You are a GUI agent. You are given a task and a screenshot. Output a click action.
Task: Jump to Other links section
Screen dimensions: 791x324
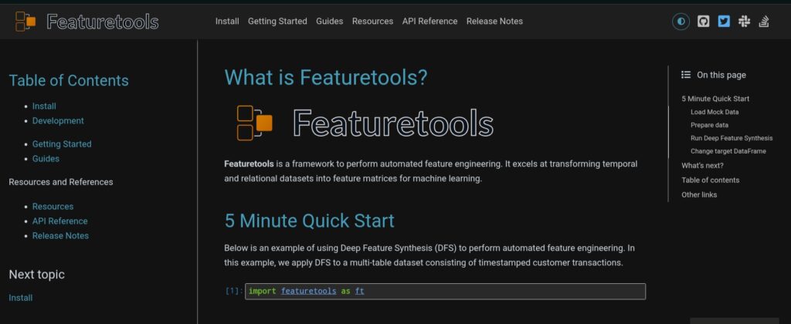coord(699,194)
